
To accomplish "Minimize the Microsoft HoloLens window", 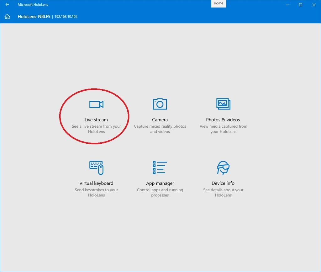I will pos(287,4).
